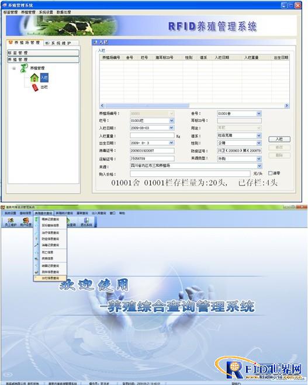Select the 出栏信息查询 menu entry
The width and height of the screenshot is (308, 385).
(x=50, y=278)
